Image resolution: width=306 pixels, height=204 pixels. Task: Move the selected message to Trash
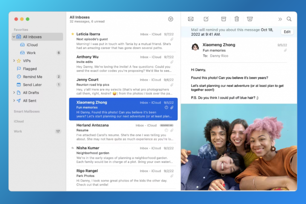[x=237, y=19]
